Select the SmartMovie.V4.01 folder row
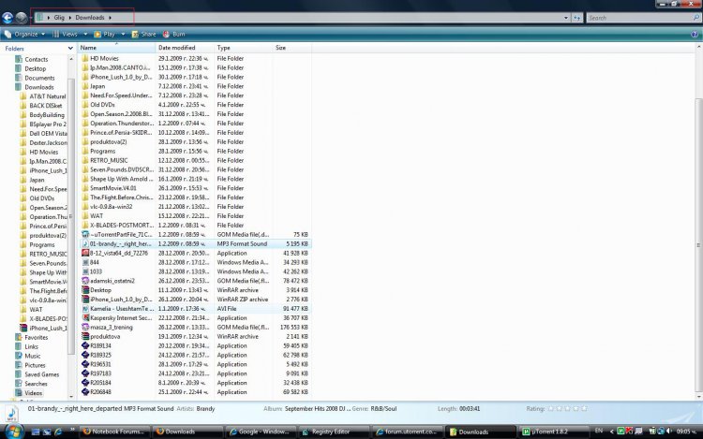Screen dimensions: 703x439 [x=196, y=188]
